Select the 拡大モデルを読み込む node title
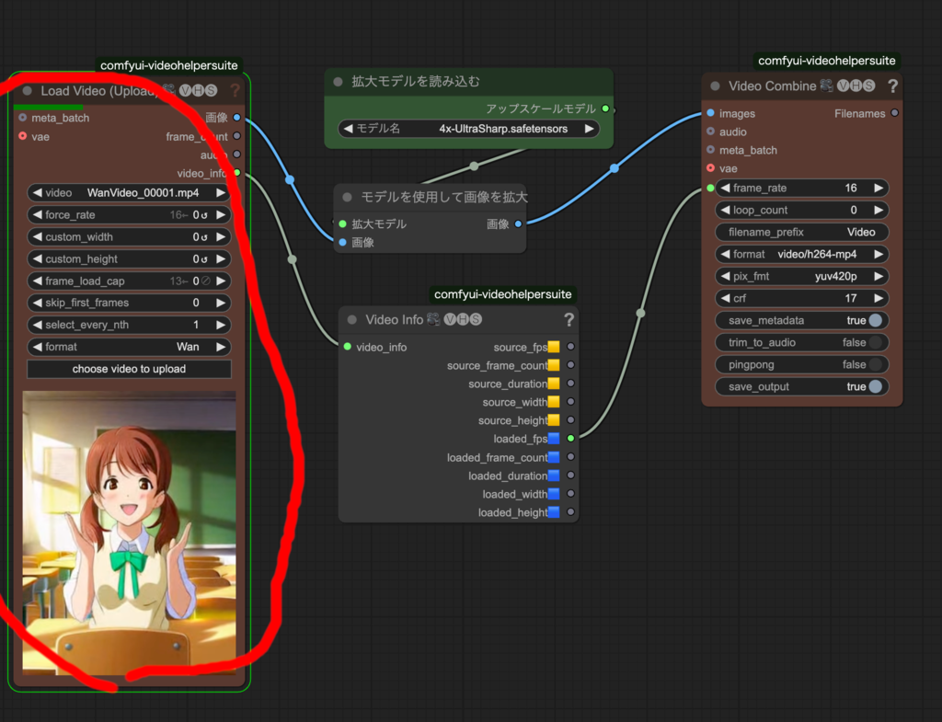This screenshot has width=942, height=722. point(416,82)
